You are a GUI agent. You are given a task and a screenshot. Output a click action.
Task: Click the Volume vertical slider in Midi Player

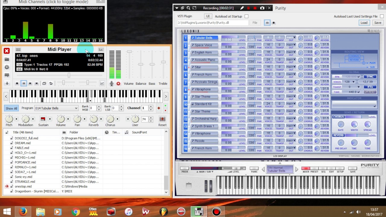click(x=129, y=64)
